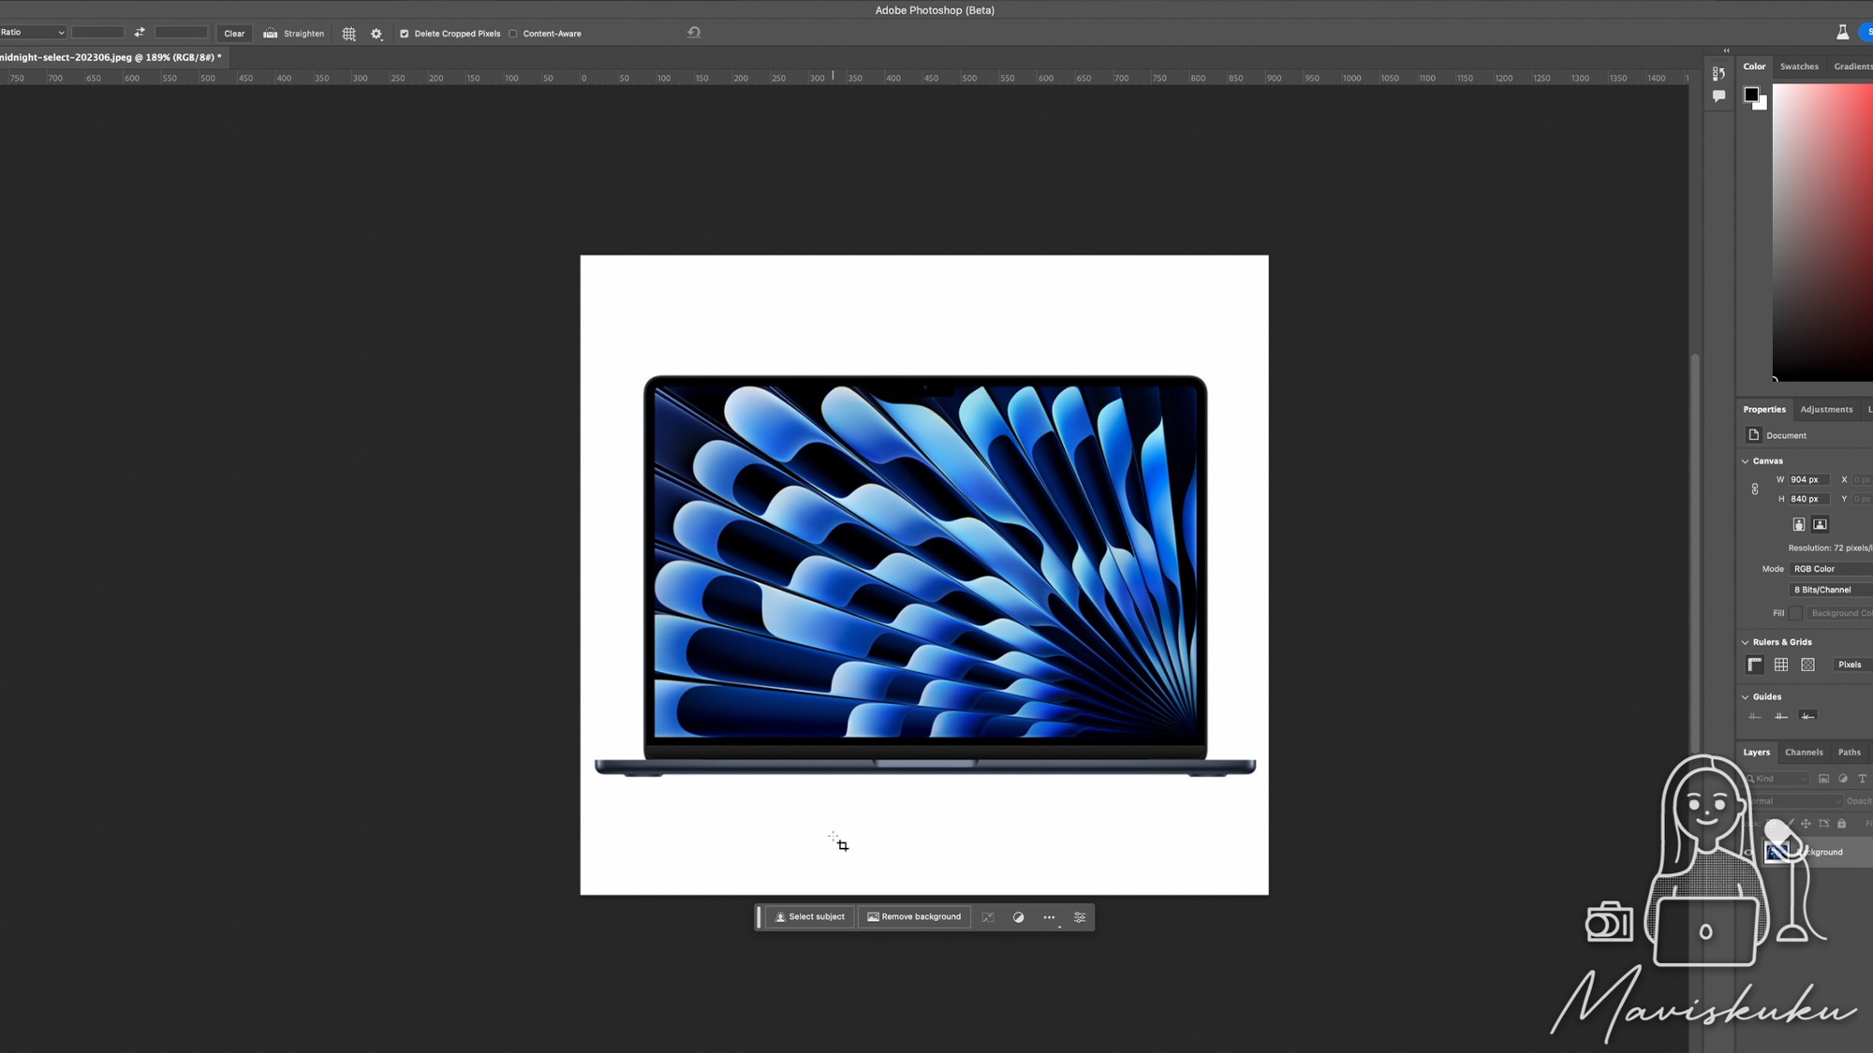
Task: Click the mask icon in contextual bar
Action: pyautogui.click(x=988, y=917)
